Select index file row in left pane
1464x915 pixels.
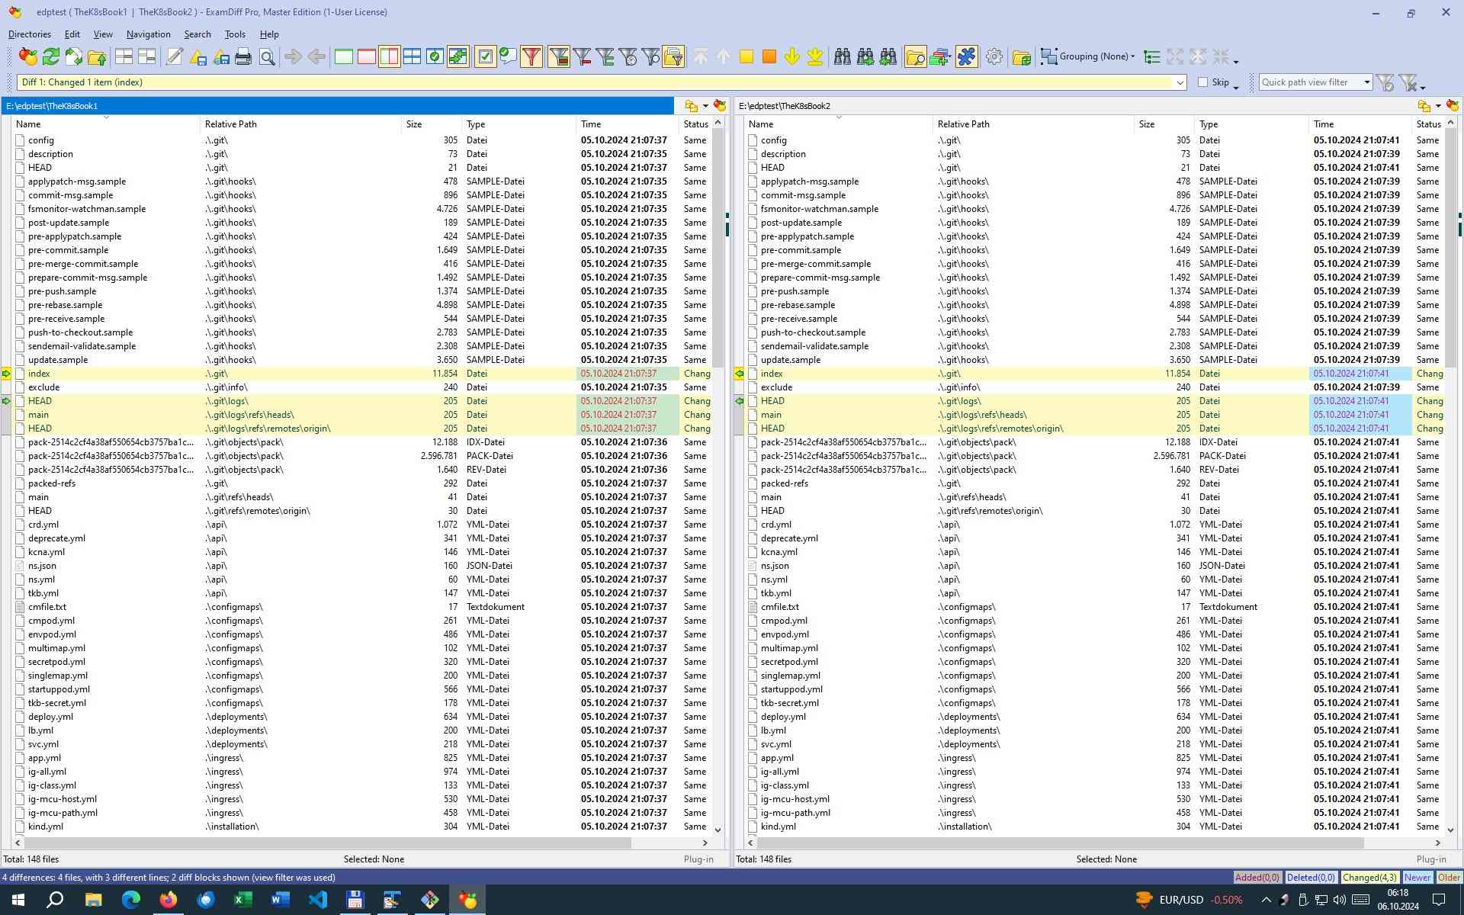[361, 374]
